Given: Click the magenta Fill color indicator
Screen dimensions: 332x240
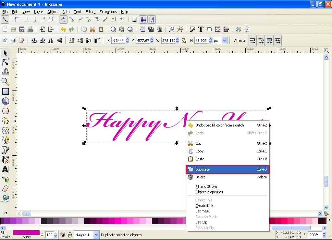Looking at the screenshot, I should 26,233.
